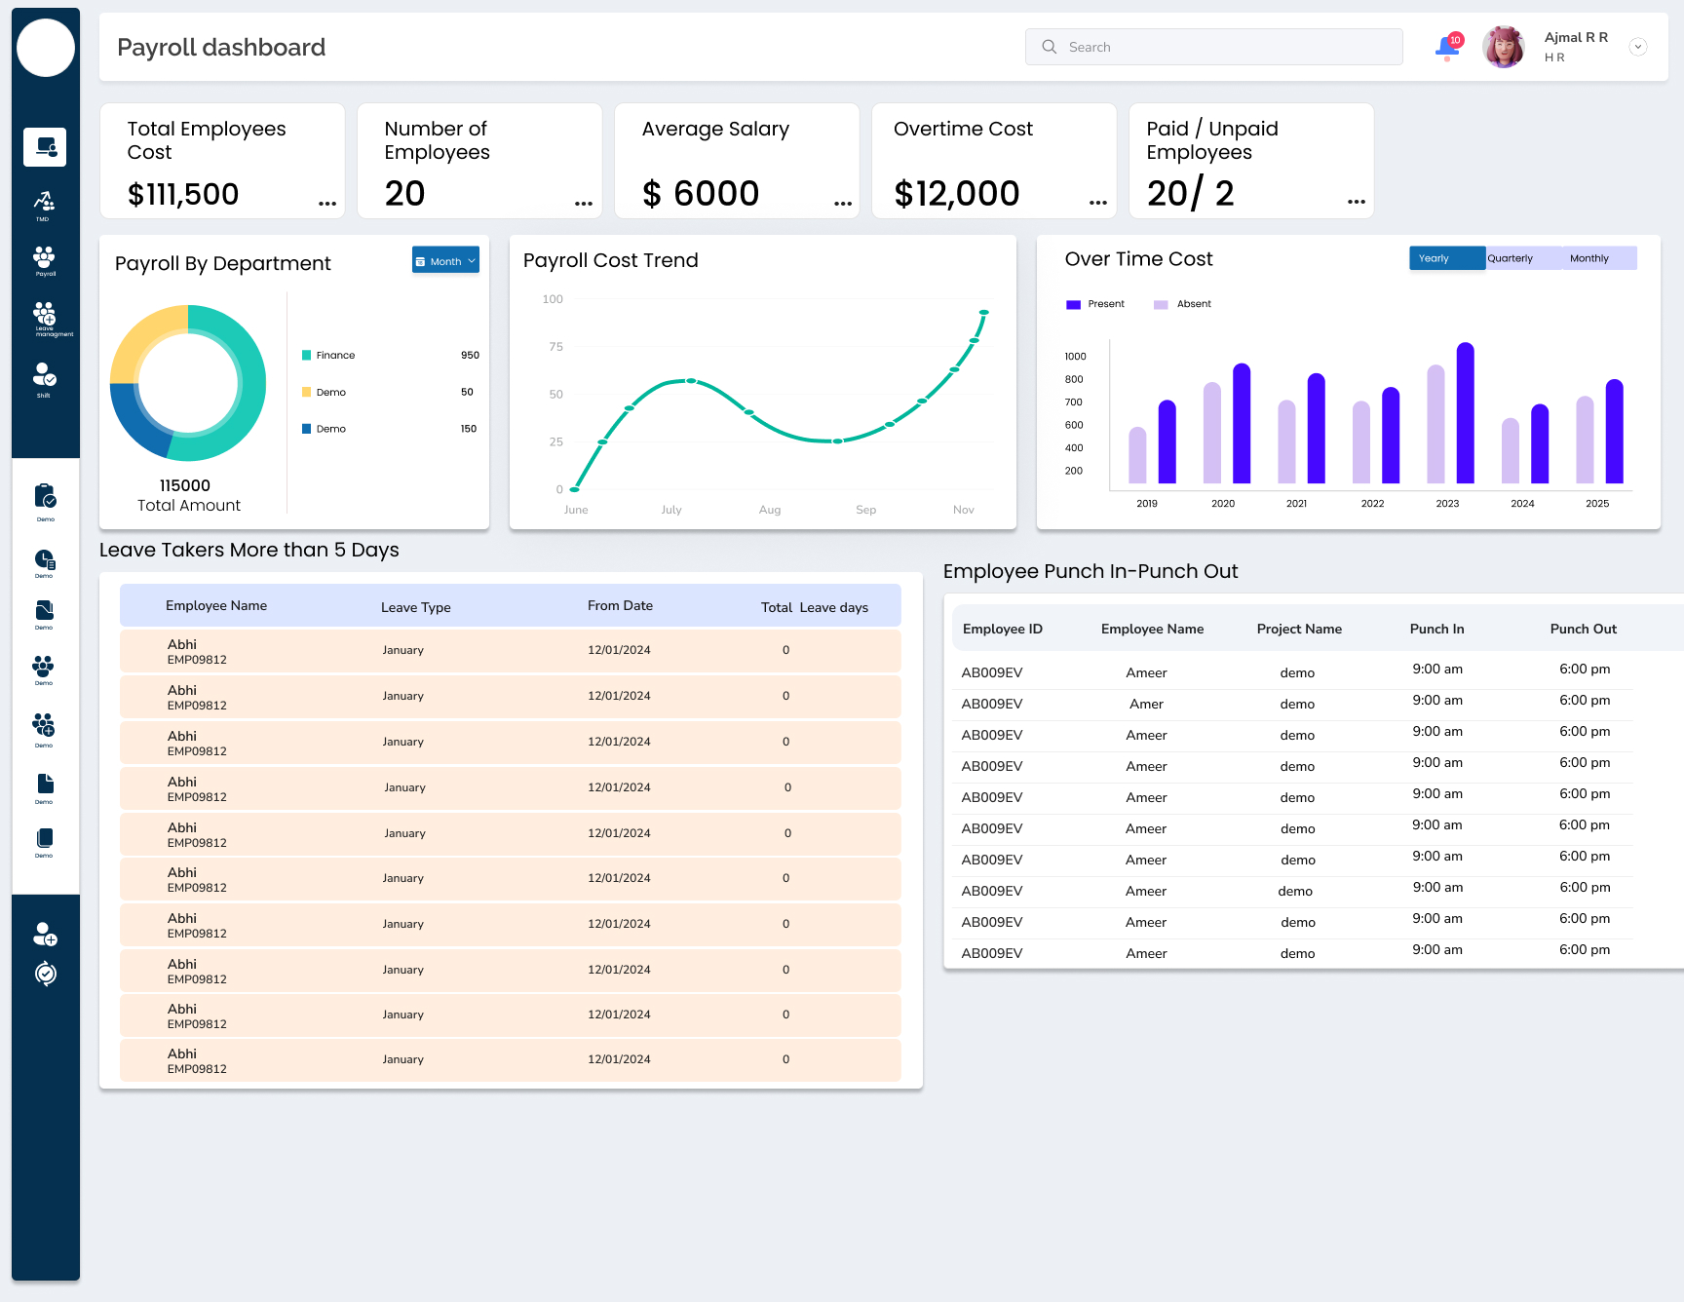
Task: Click the stacked pages Demo icon
Action: click(x=45, y=842)
